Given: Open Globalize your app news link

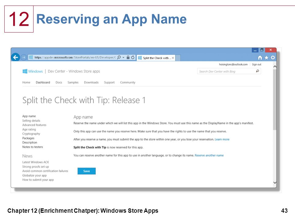Looking at the screenshot, I should pyautogui.click(x=34, y=175).
